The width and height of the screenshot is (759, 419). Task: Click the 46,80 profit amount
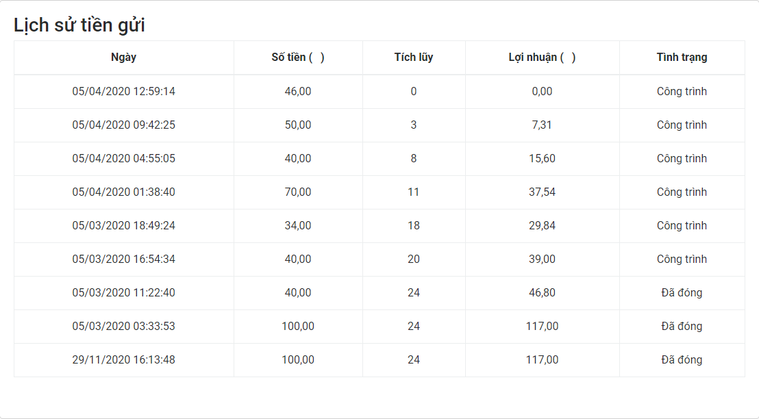(542, 292)
